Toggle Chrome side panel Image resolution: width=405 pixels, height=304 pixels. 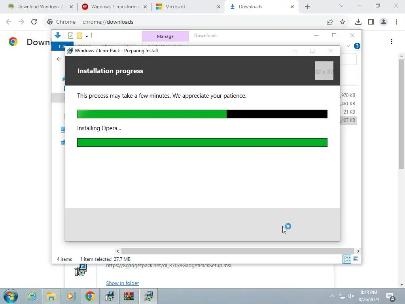click(x=371, y=22)
